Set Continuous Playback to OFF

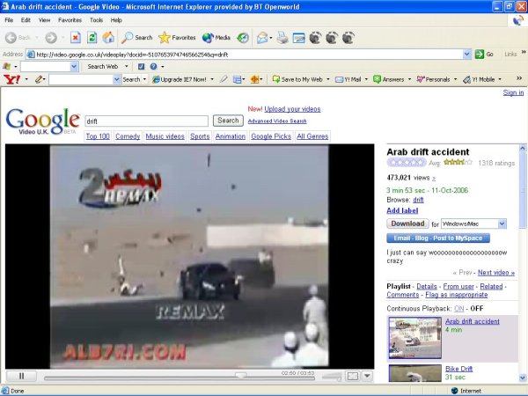(477, 308)
